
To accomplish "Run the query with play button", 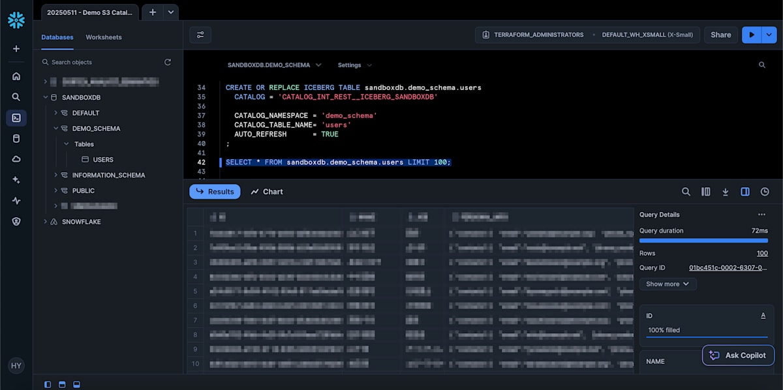I will 752,35.
